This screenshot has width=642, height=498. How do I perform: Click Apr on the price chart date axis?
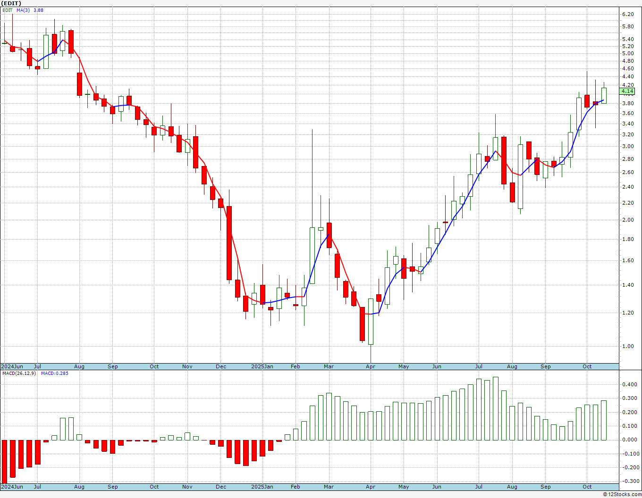tap(371, 366)
